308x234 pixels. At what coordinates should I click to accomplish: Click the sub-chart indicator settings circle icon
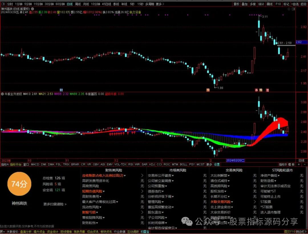[x=2, y=94]
